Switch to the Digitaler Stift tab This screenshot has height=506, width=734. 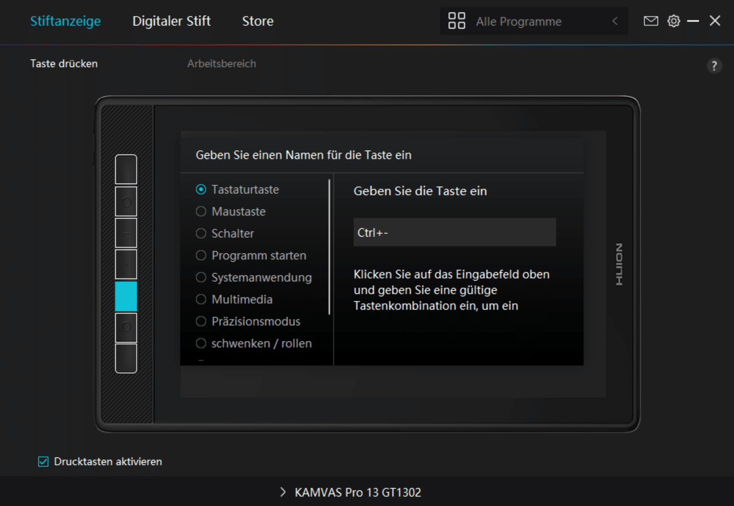click(x=171, y=21)
